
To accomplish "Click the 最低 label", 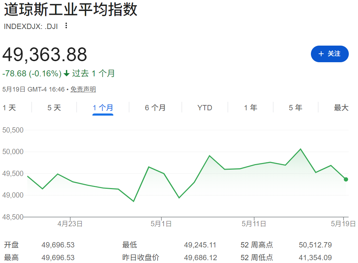I will [130, 245].
